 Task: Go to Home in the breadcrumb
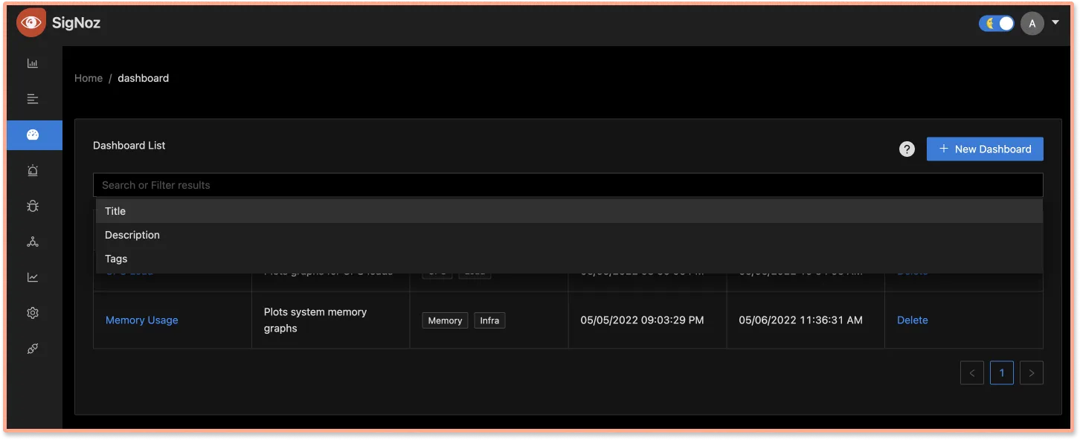pos(89,78)
